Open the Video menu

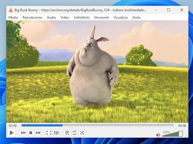(x=65, y=17)
